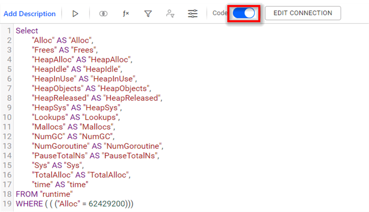Click the "Alloc" AS "Alloc" line

point(63,40)
